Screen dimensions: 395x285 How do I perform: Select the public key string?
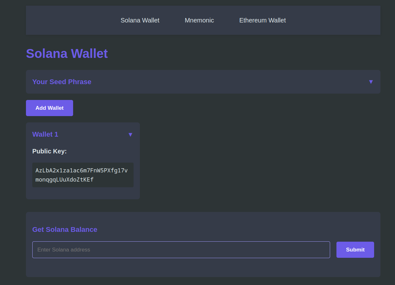click(x=83, y=175)
